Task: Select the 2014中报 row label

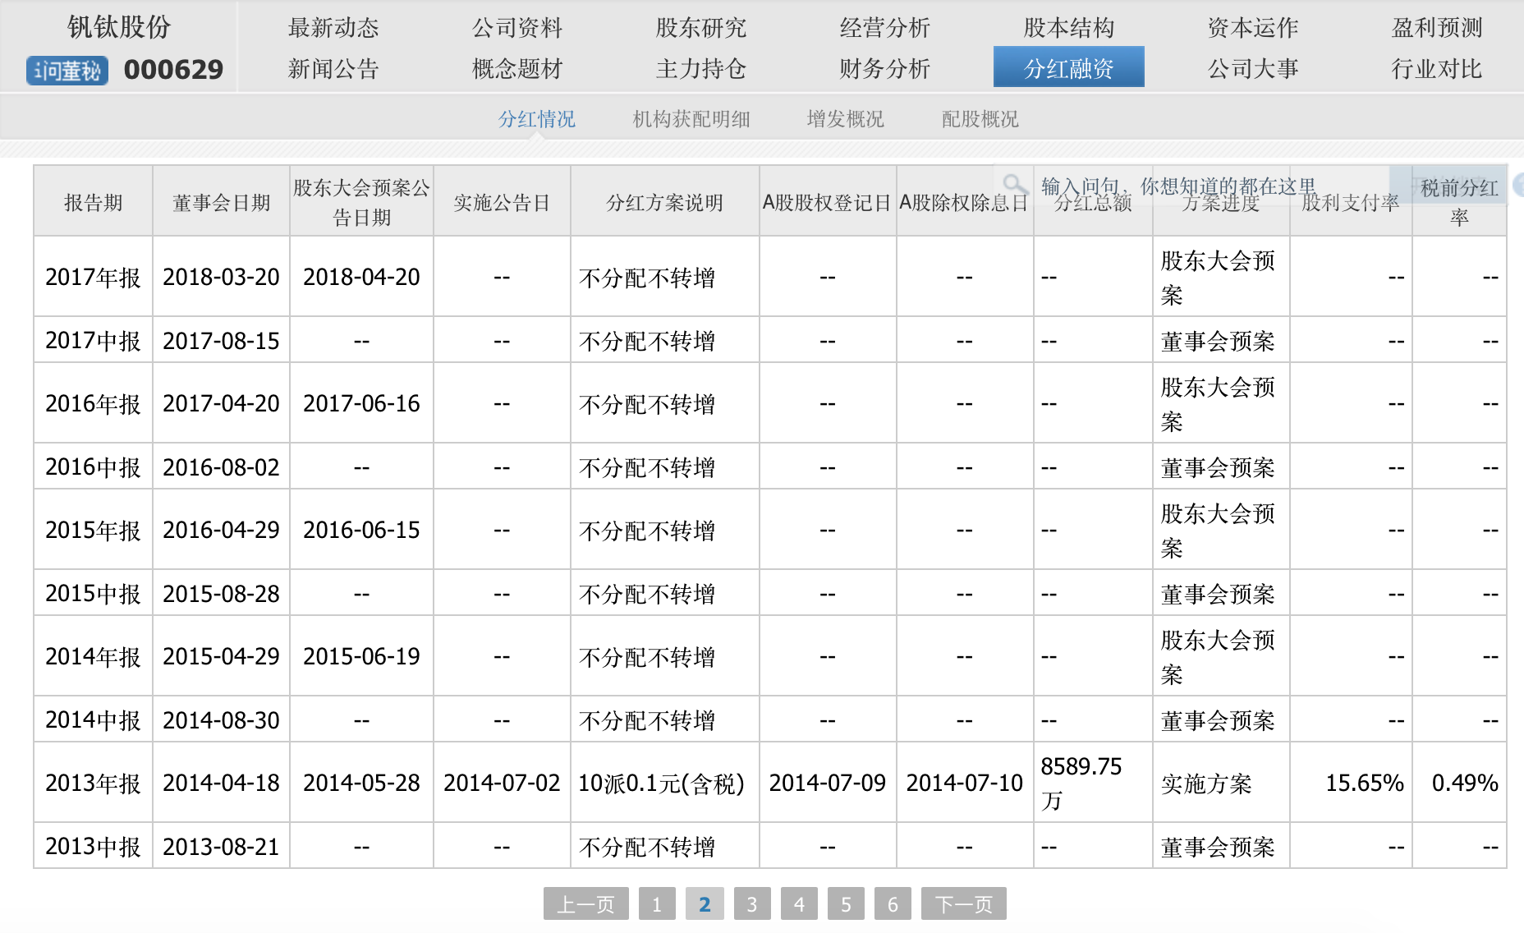Action: click(93, 719)
